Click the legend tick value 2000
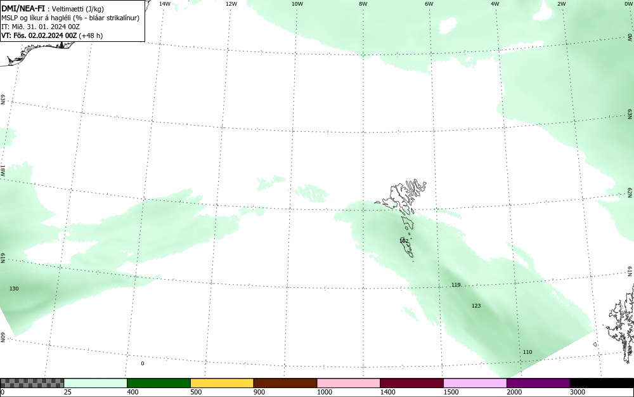The width and height of the screenshot is (634, 397). coord(514,392)
